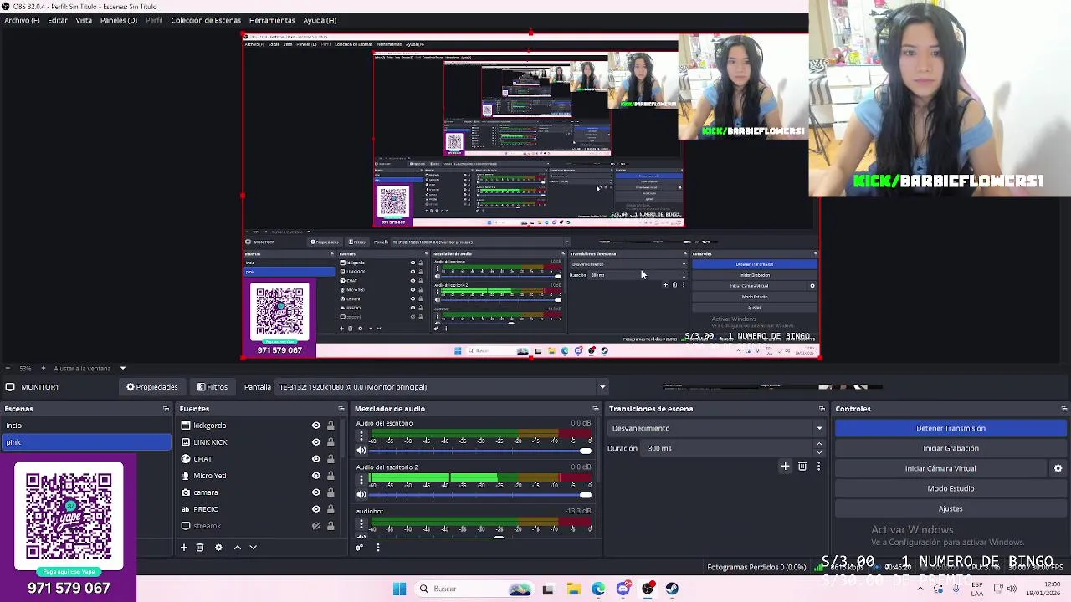Click the Duración 300 ms field
The image size is (1071, 602).
point(728,448)
